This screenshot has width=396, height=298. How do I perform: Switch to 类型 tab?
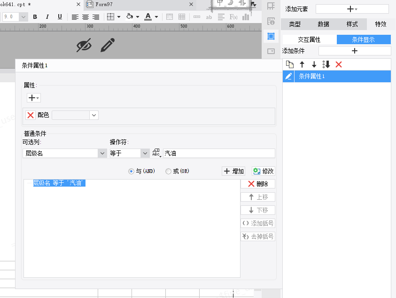[295, 24]
